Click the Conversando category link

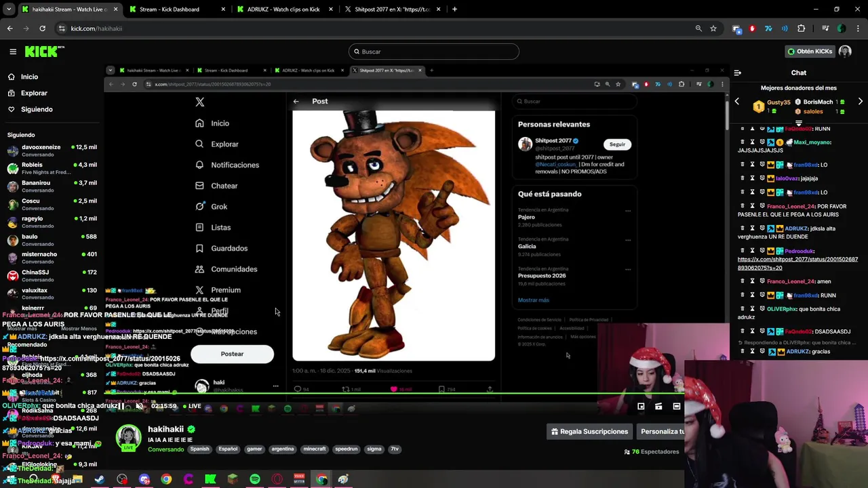pos(165,449)
